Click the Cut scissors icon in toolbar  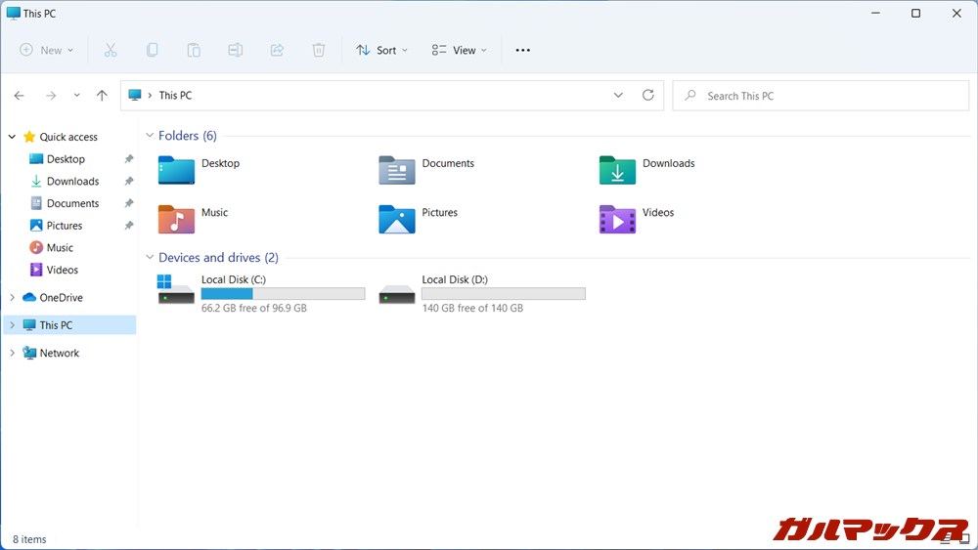[111, 50]
